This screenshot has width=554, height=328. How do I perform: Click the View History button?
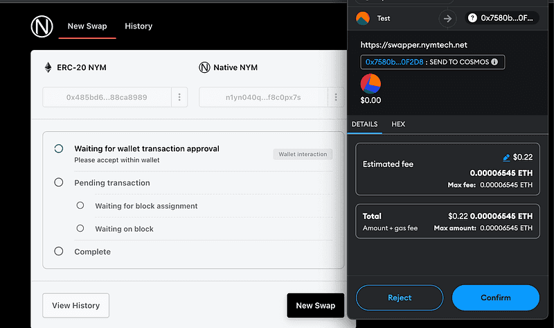click(x=76, y=305)
